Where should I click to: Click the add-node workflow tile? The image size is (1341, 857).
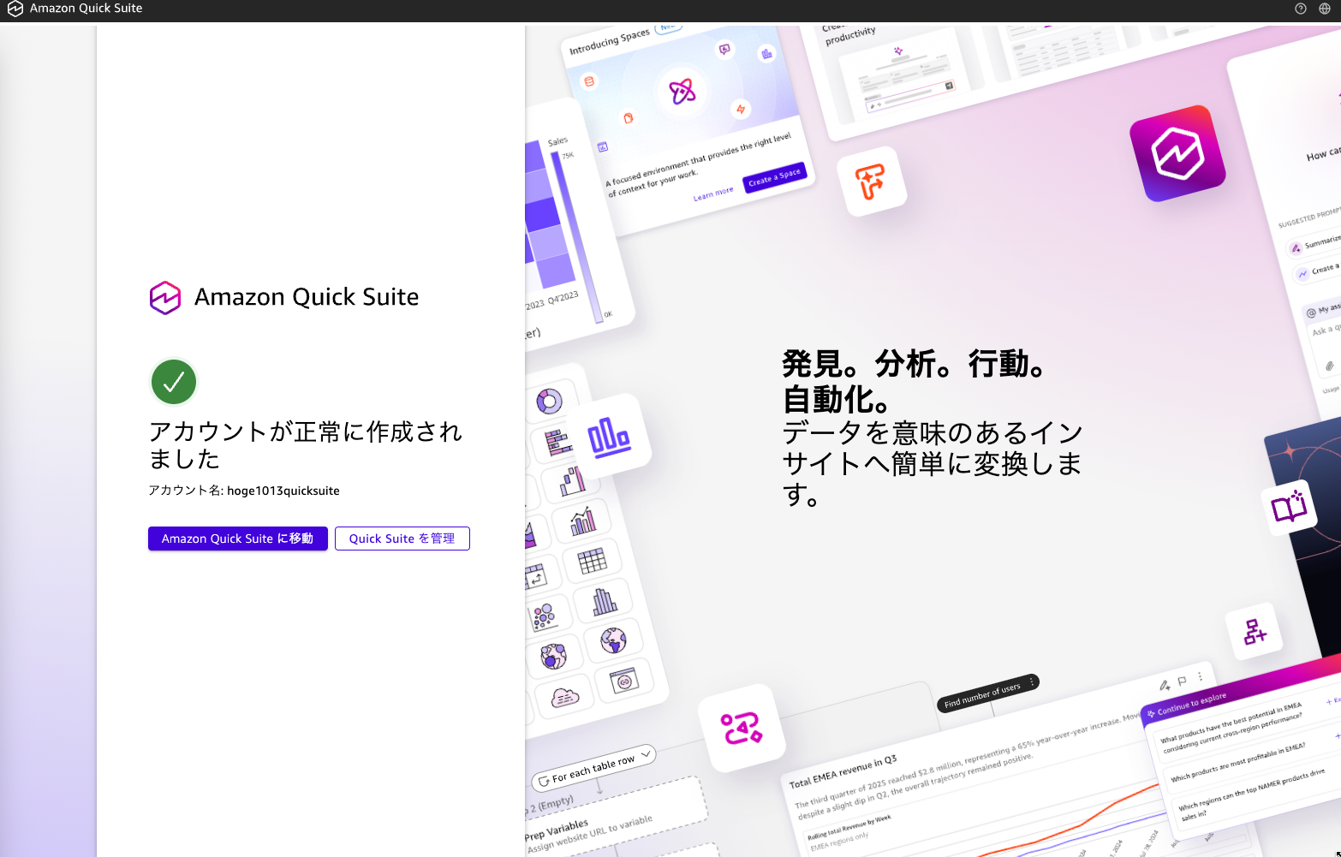pos(1255,632)
